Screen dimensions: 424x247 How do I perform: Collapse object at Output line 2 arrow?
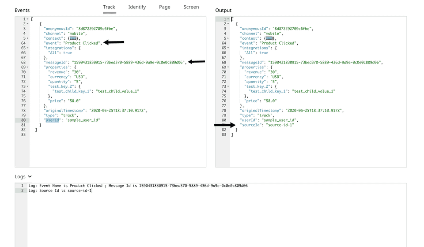228,24
